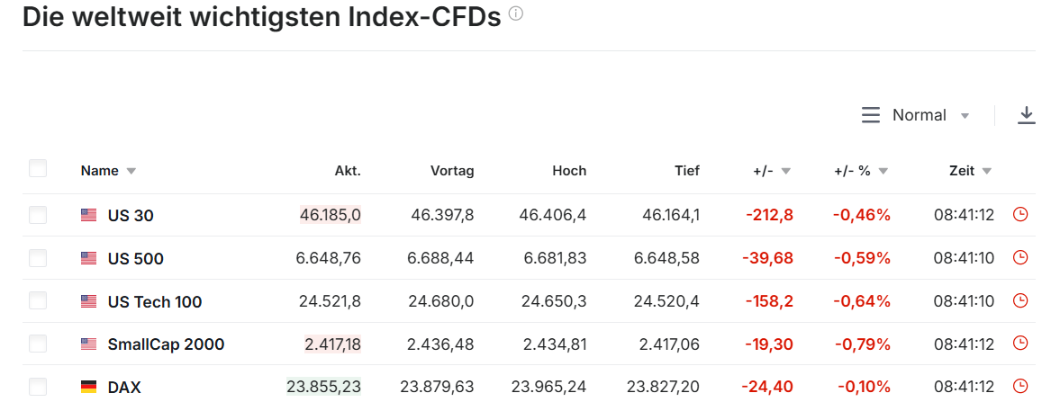Expand the Name column sort arrow
This screenshot has height=402, width=1042.
click(131, 171)
